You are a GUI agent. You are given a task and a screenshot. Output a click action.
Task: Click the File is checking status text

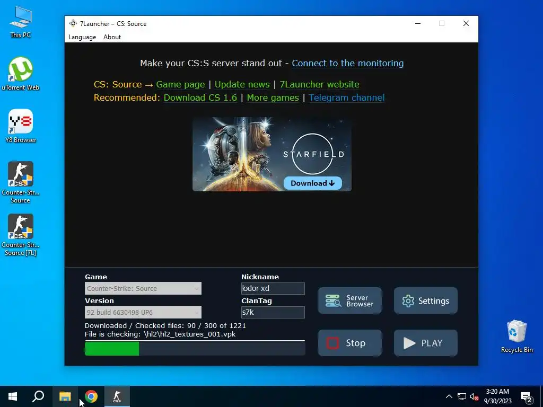[160, 334]
